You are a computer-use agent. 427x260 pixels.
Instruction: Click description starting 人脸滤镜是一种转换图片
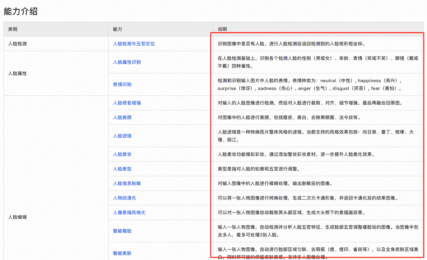[316, 136]
